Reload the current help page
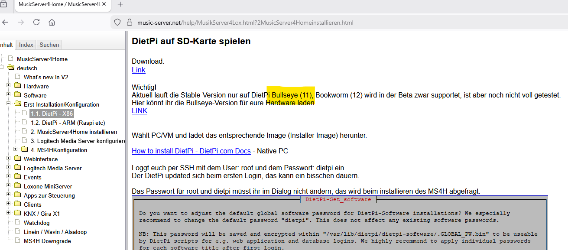Viewport: 568px width, 250px height. tap(36, 22)
